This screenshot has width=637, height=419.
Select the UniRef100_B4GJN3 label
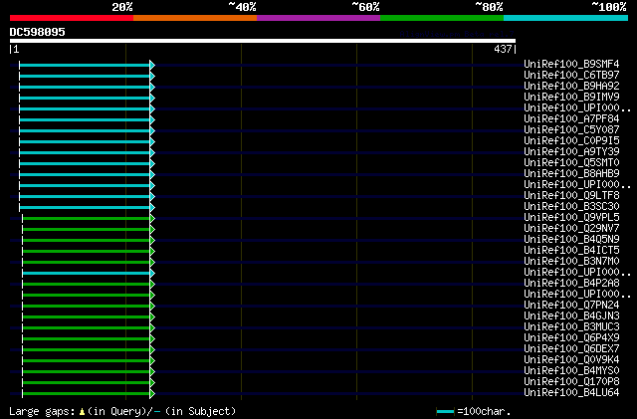(x=571, y=316)
